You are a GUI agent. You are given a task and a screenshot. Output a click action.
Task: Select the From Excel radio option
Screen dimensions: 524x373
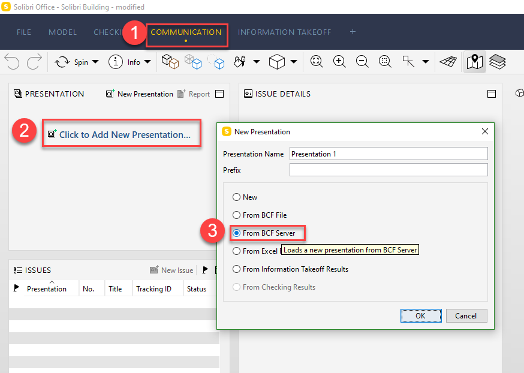236,251
